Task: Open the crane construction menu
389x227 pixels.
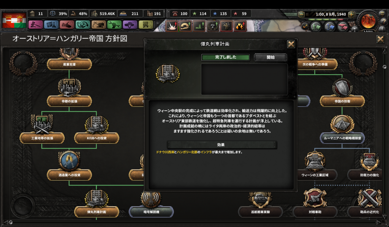Action: pos(98,25)
